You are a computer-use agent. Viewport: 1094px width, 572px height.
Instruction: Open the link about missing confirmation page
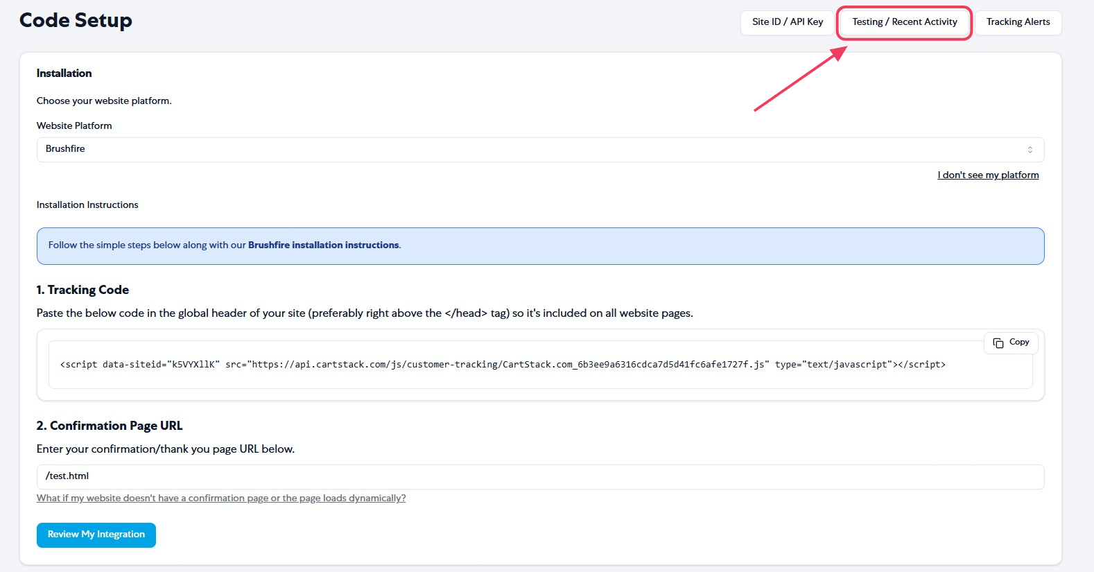221,498
